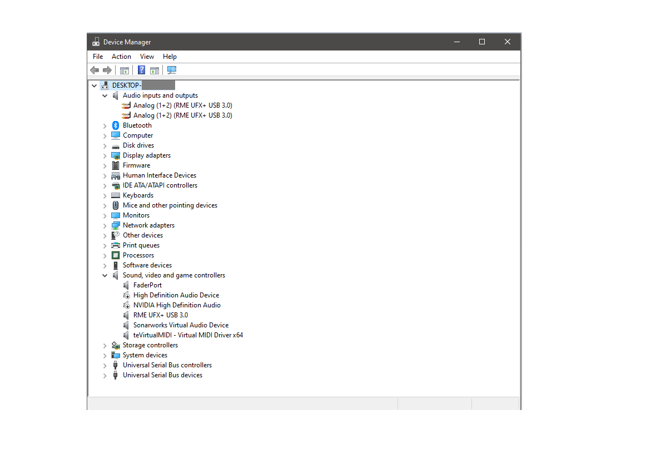
Task: Open the blue Help toolbar icon
Action: [x=141, y=70]
